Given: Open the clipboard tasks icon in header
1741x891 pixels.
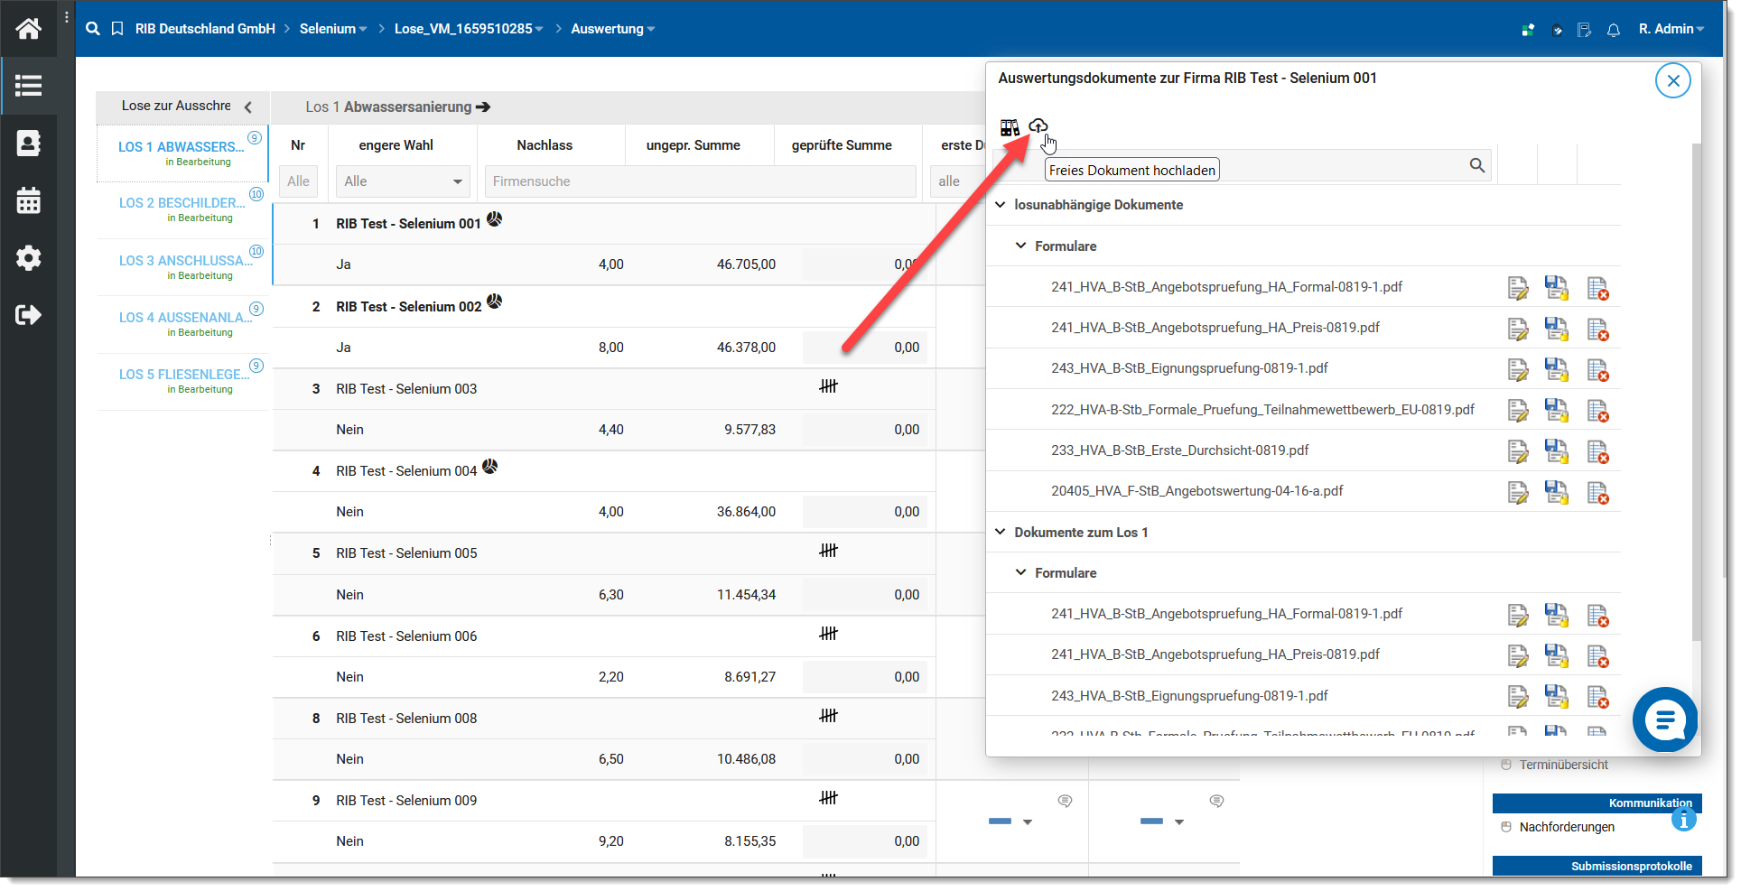Looking at the screenshot, I should (x=1557, y=30).
